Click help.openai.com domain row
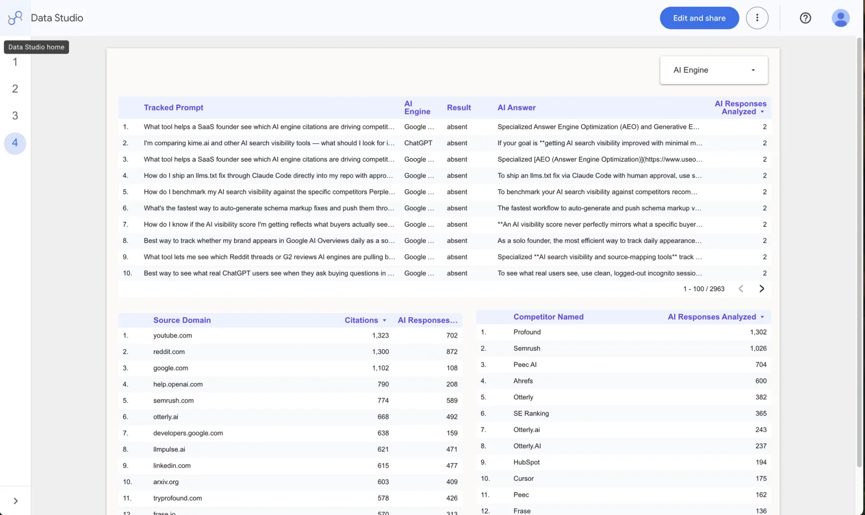The width and height of the screenshot is (865, 515). (290, 384)
